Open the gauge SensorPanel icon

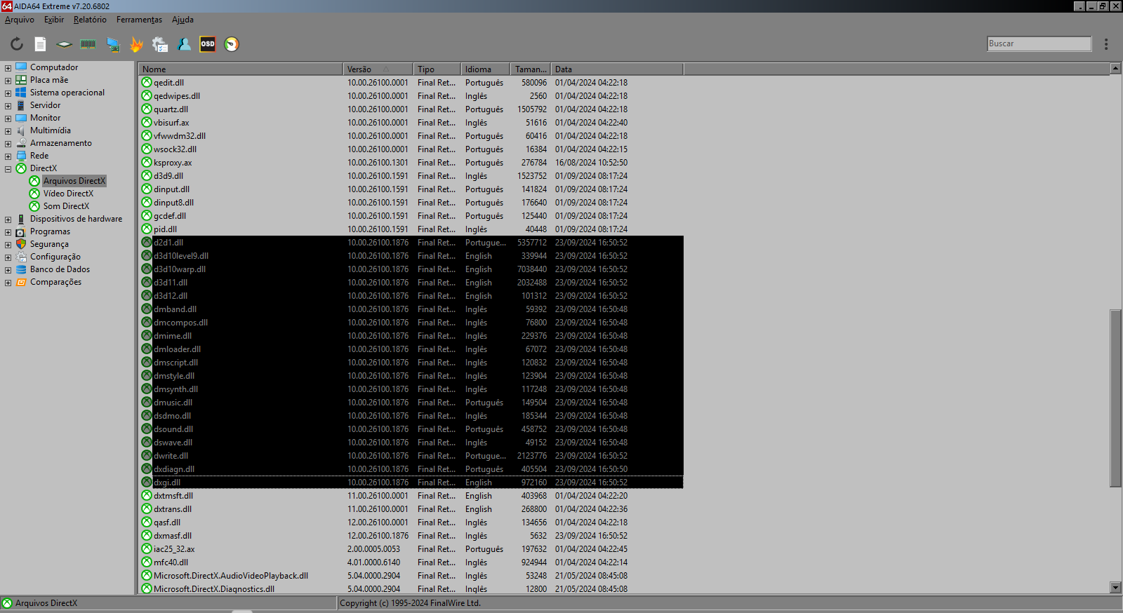pos(232,44)
